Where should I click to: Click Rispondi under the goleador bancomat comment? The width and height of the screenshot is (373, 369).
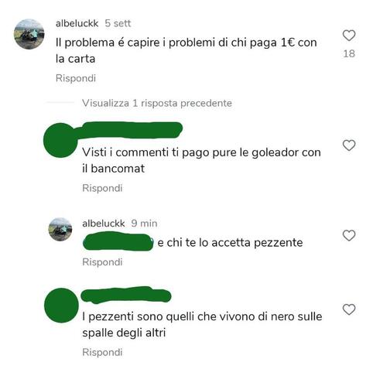pos(102,188)
